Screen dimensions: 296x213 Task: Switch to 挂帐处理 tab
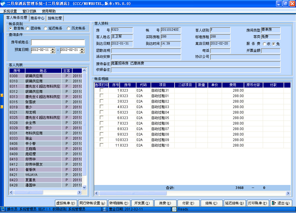click(x=55, y=18)
